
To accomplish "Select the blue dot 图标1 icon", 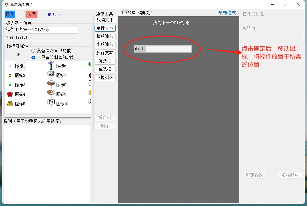I will 10,66.
